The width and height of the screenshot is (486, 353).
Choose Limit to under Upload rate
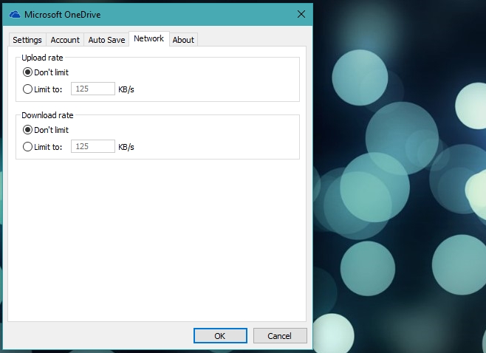click(x=42, y=89)
